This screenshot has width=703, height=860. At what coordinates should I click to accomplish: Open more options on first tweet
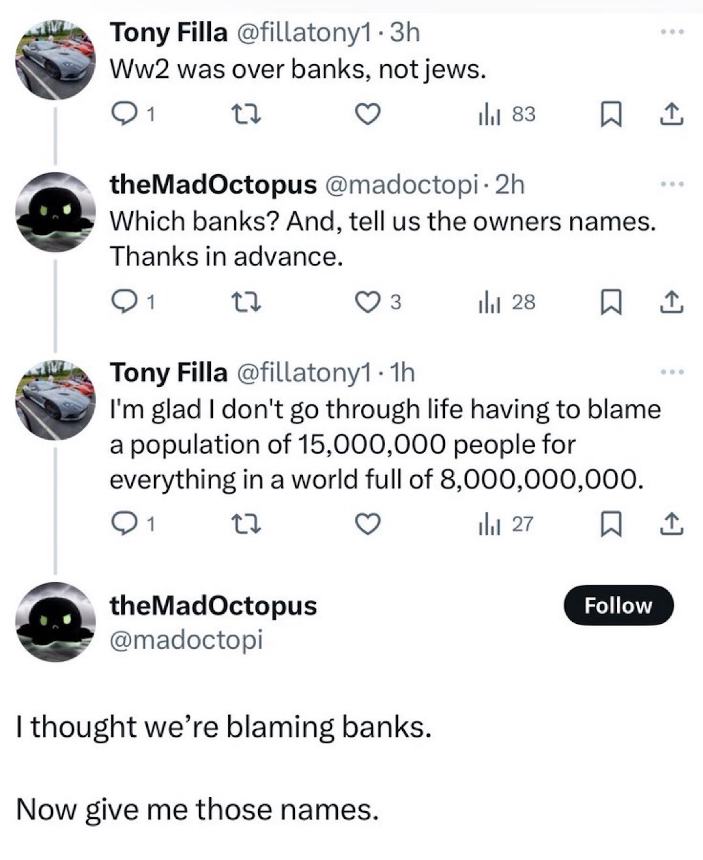click(672, 32)
